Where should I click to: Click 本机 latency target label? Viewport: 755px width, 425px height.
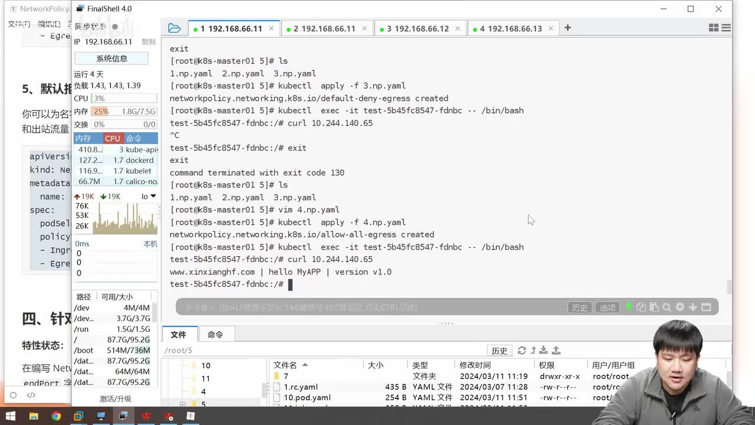pos(150,244)
